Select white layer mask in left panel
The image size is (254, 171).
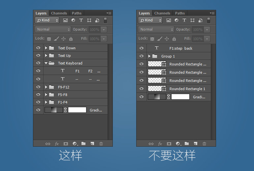[77, 110]
